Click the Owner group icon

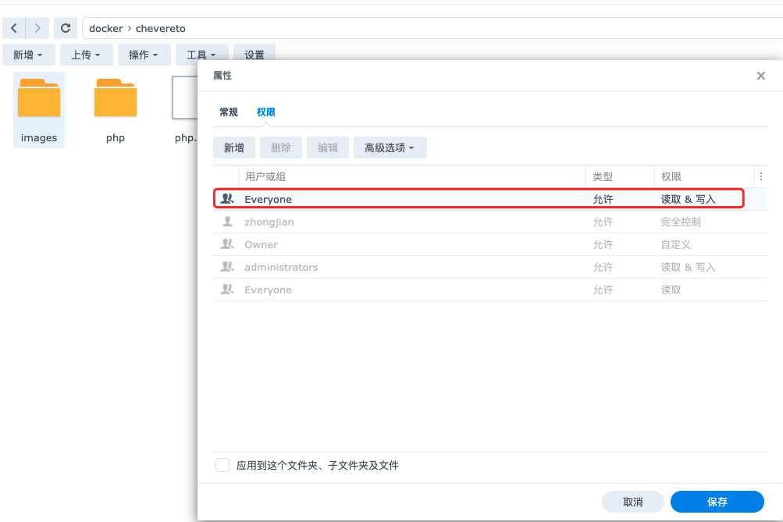pos(227,244)
